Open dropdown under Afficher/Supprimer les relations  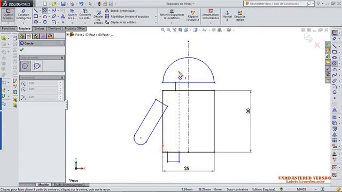point(172,22)
